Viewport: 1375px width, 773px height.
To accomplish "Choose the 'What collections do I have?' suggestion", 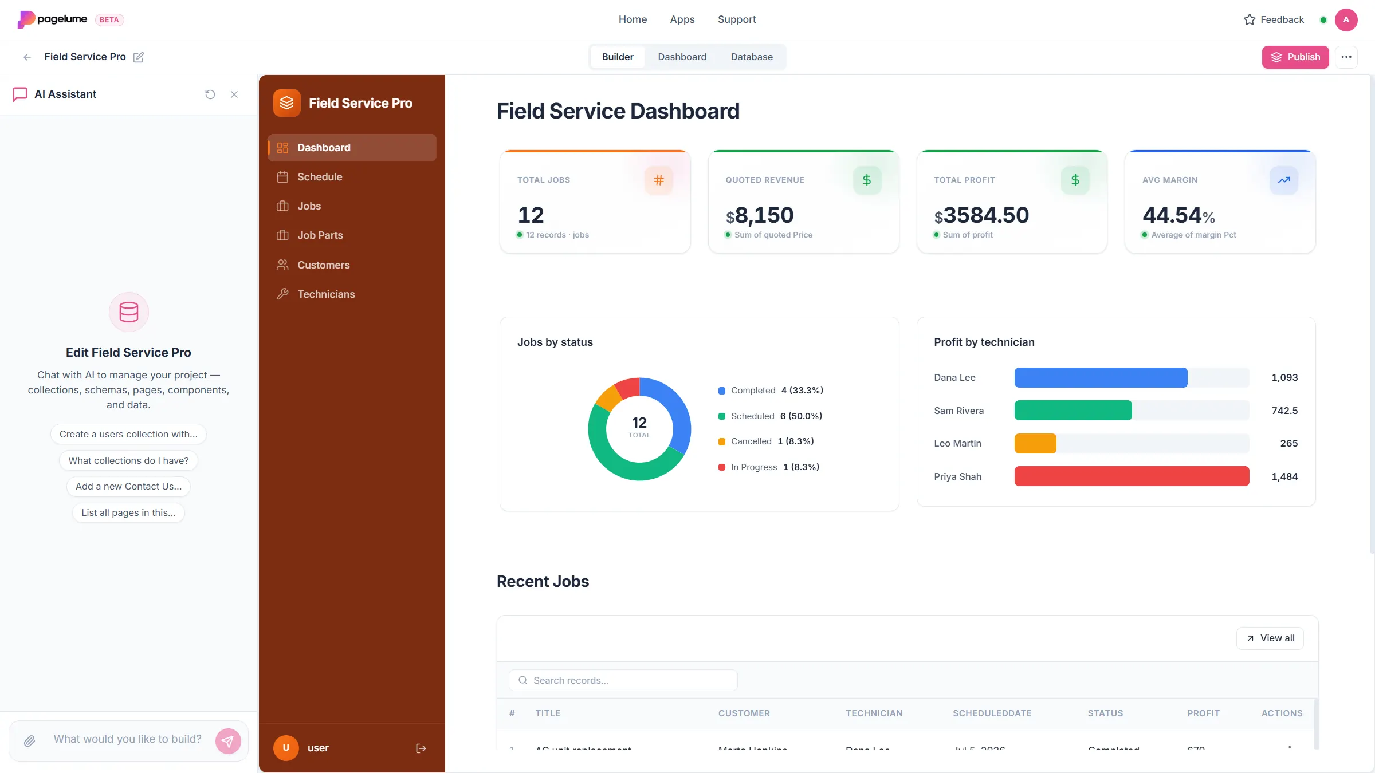I will pos(128,460).
